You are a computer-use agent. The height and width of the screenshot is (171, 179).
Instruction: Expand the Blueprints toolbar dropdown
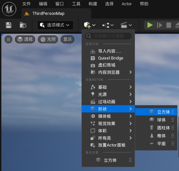[108, 25]
